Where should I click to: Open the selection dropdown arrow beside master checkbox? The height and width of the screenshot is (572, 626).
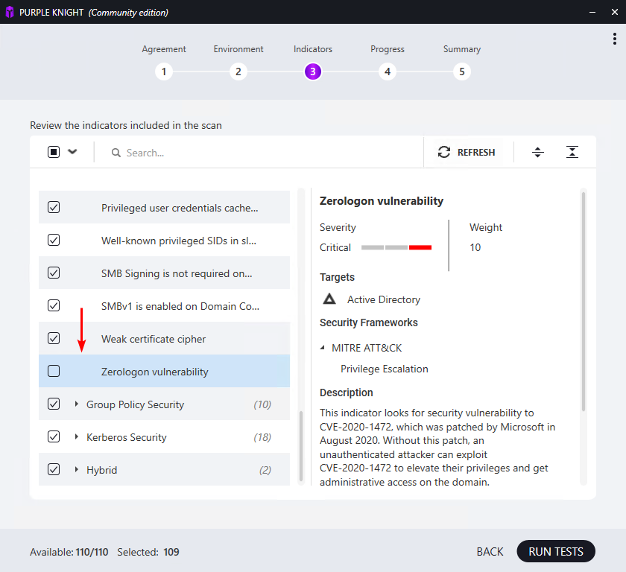coord(72,152)
